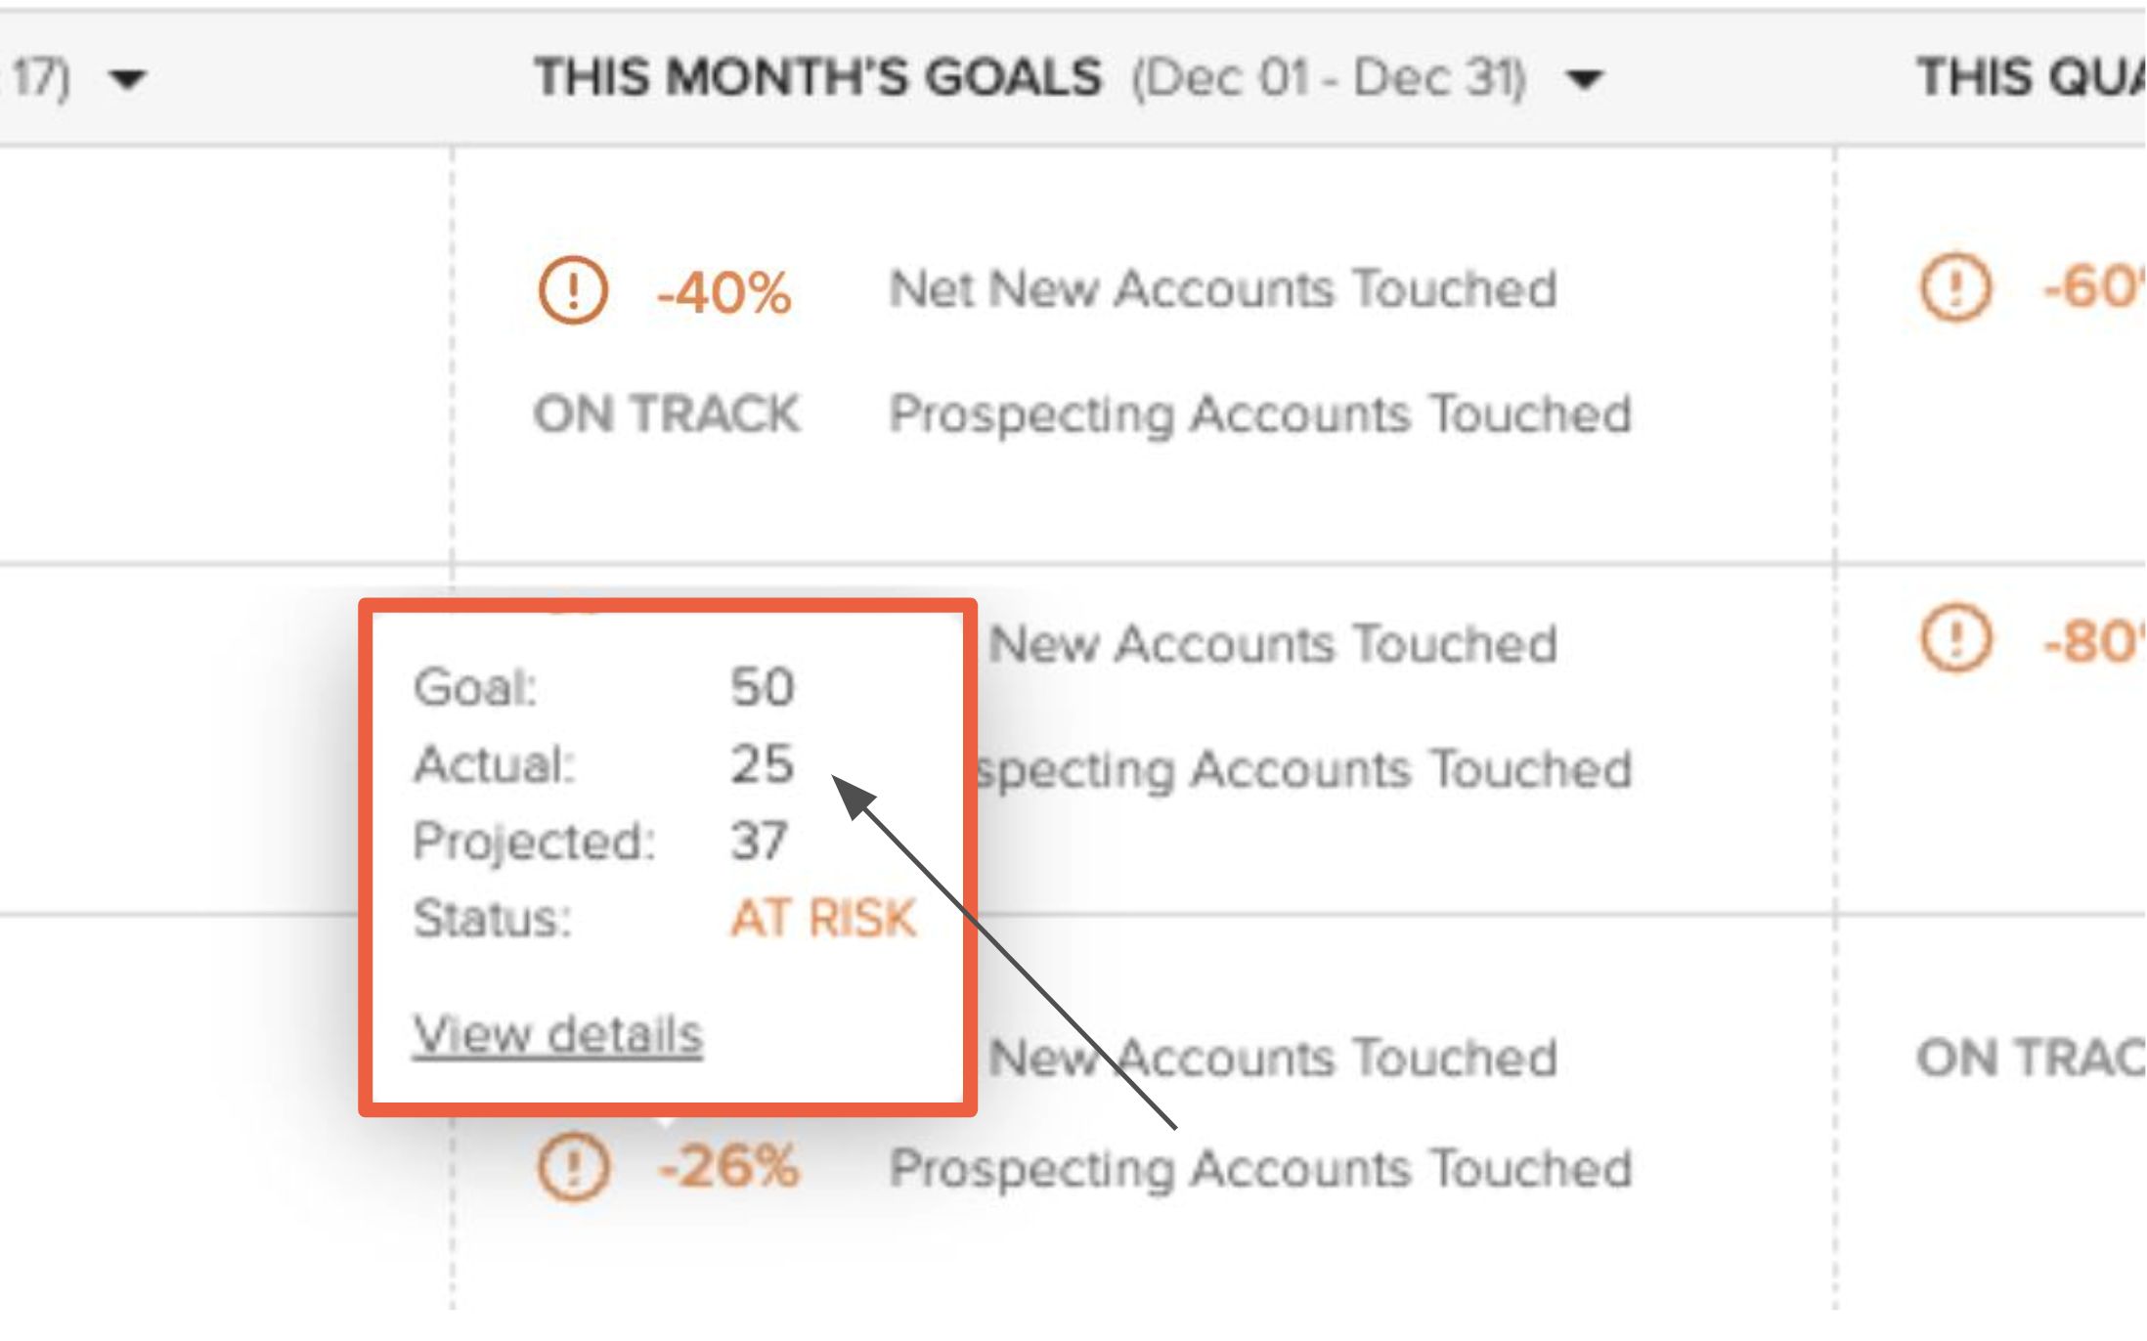The height and width of the screenshot is (1341, 2147).
Task: Click the AT RISK status in the tooltip
Action: pos(823,919)
